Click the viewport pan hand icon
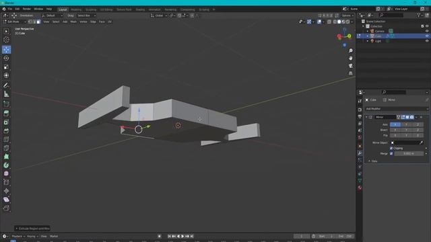This screenshot has height=242, width=431. coord(350,58)
